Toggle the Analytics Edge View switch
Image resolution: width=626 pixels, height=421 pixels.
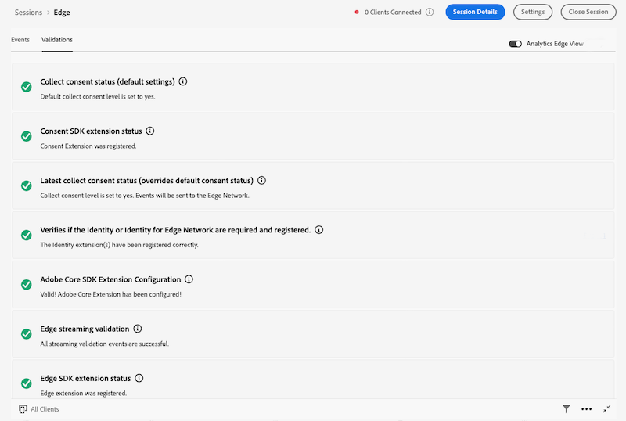click(515, 44)
